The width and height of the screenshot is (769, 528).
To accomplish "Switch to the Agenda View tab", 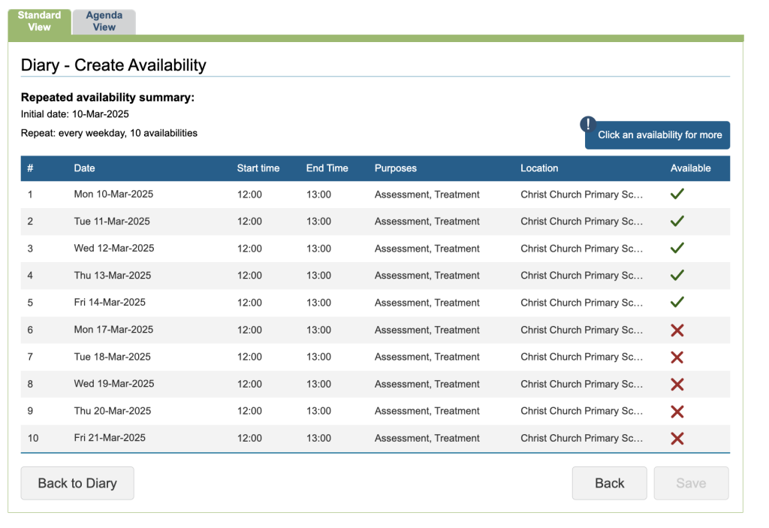I will coord(104,22).
